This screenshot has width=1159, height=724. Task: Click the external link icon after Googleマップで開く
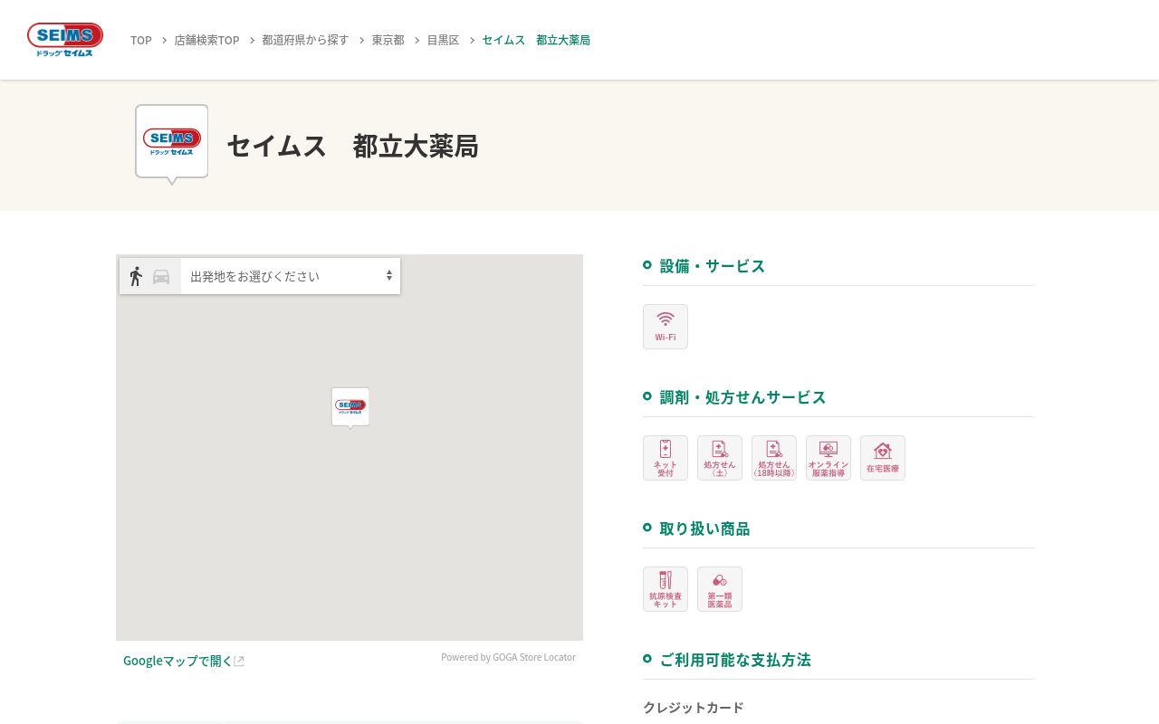pyautogui.click(x=239, y=662)
